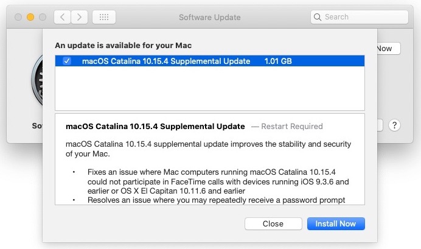Screen dimensions: 421x249
Task: Click the FaceTime fix bullet text
Action: click(218, 181)
